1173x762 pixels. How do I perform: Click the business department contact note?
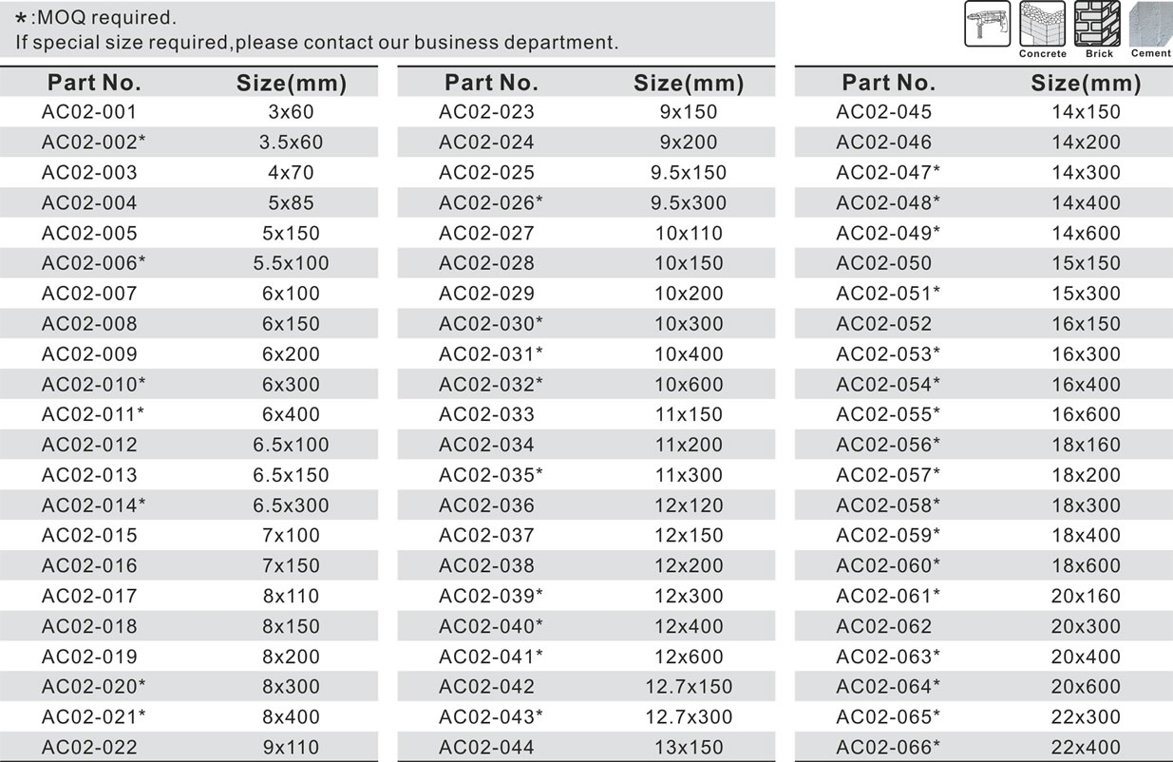point(317,43)
